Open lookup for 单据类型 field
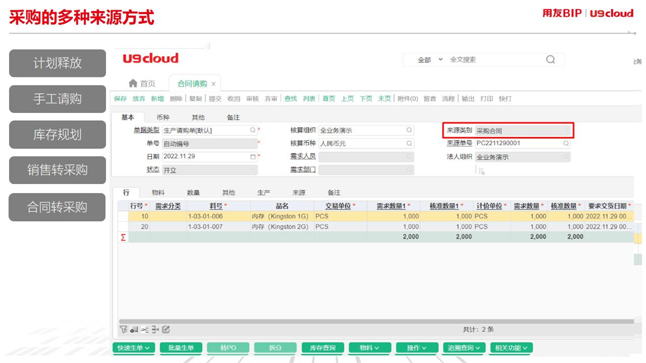 click(253, 130)
